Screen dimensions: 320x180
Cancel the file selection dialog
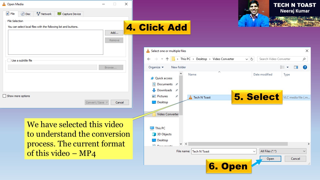click(x=295, y=159)
